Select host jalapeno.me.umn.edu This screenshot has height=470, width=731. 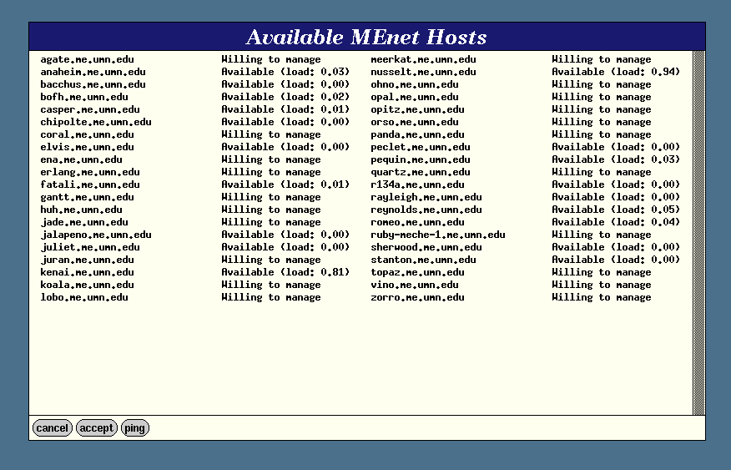tap(96, 235)
